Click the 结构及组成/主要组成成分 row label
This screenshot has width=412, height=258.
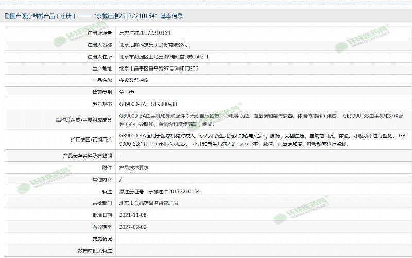(x=83, y=120)
